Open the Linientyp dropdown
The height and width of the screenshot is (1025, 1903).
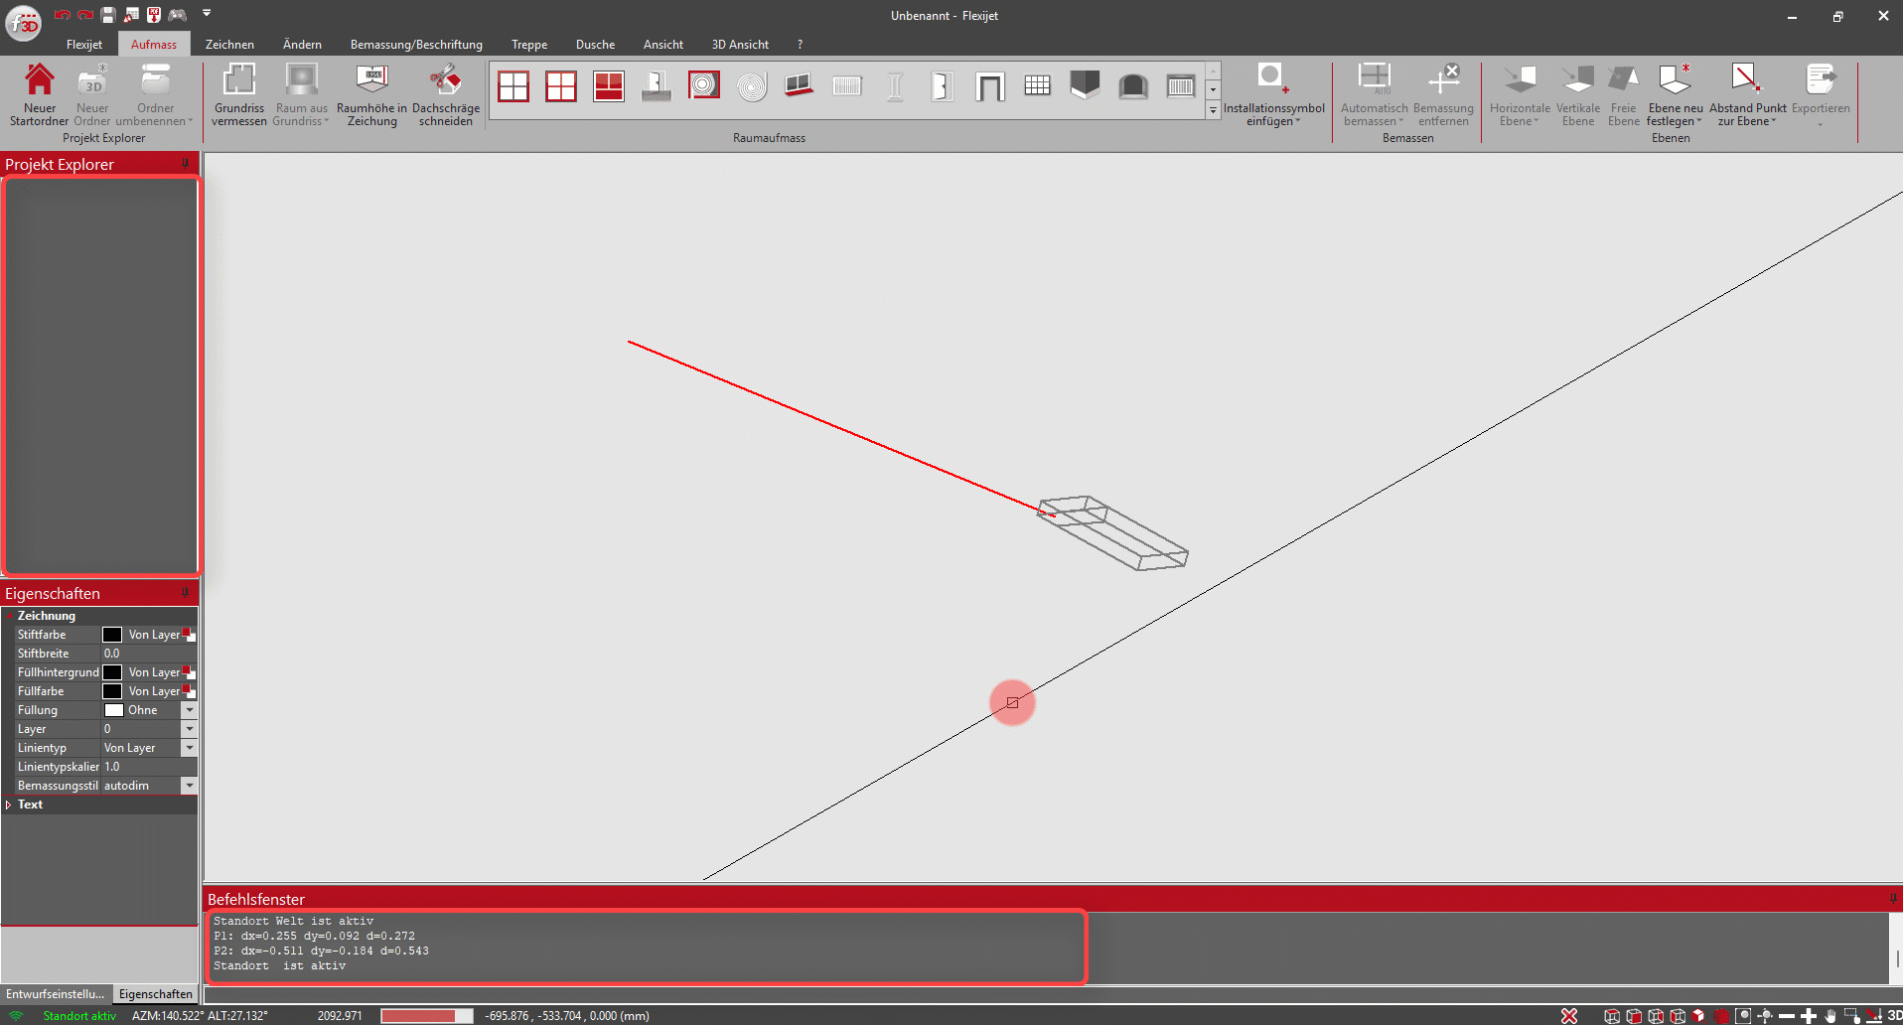189,748
